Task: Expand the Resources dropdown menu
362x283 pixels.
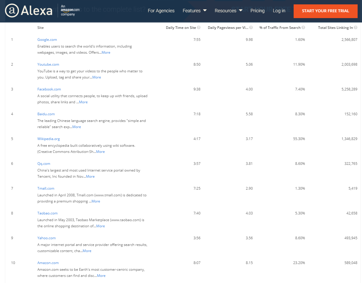Action: [x=228, y=11]
